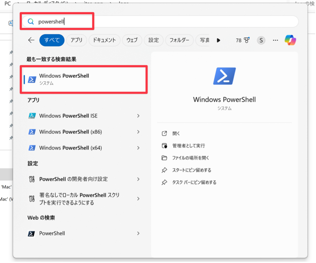
Task: Expand the Windows PowerShell ISE chevron
Action: coord(138,116)
